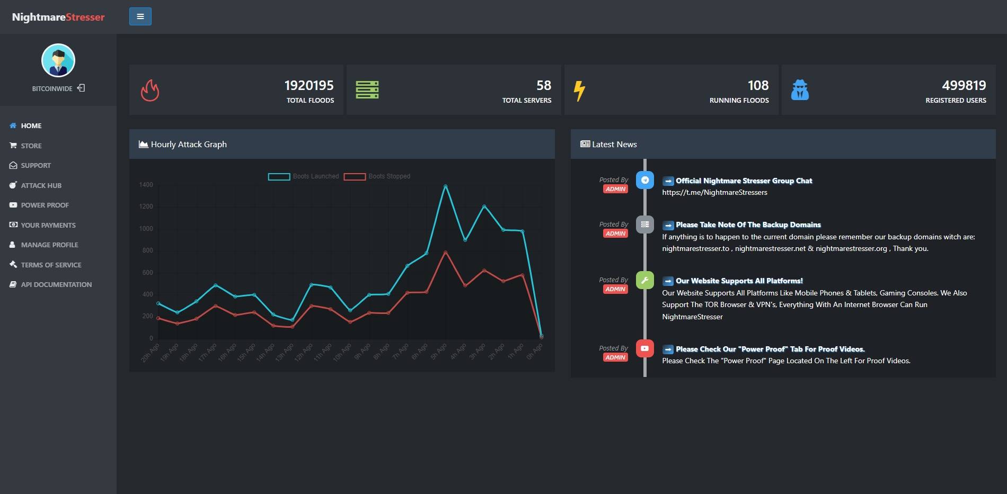Image resolution: width=1007 pixels, height=494 pixels.
Task: Click the red video timeline icon
Action: pyautogui.click(x=645, y=348)
